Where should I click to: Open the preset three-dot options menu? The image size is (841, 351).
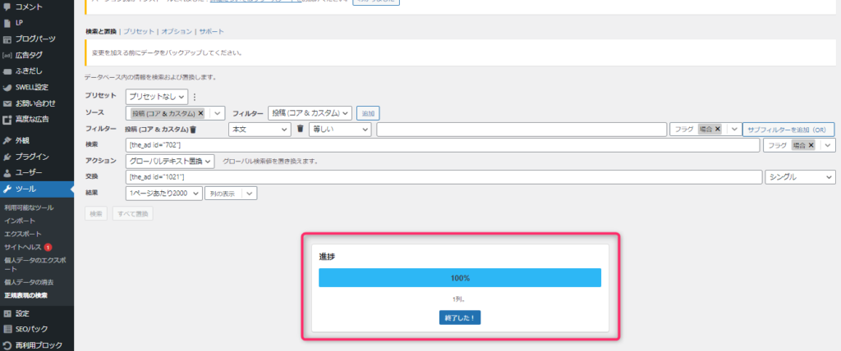[195, 97]
